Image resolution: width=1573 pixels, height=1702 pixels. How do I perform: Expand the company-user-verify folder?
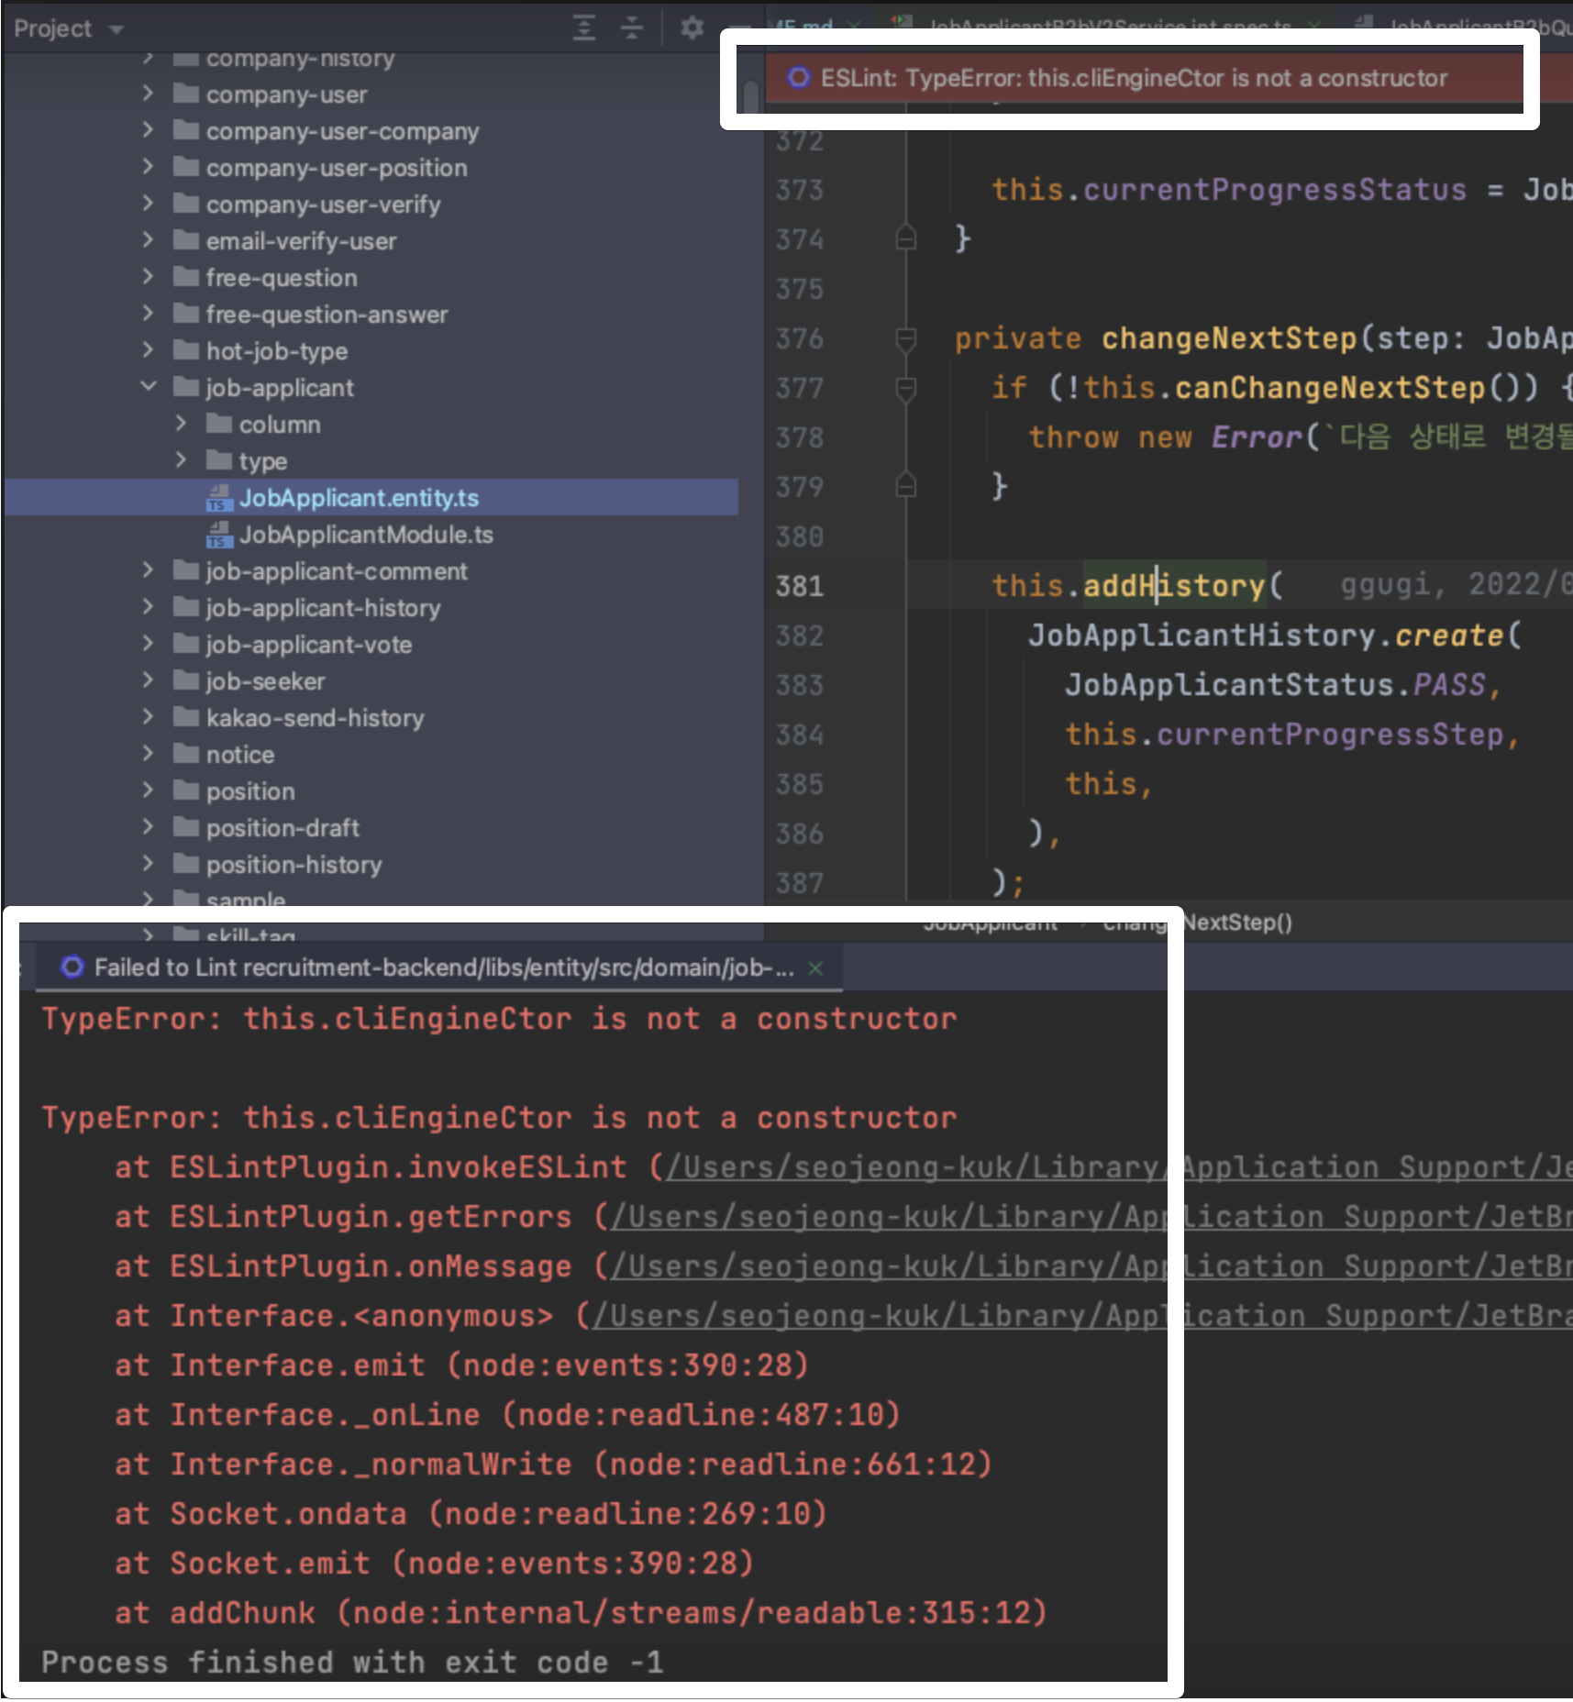pos(148,204)
